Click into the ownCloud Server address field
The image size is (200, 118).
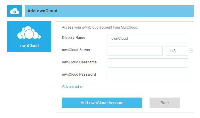coord(135,51)
